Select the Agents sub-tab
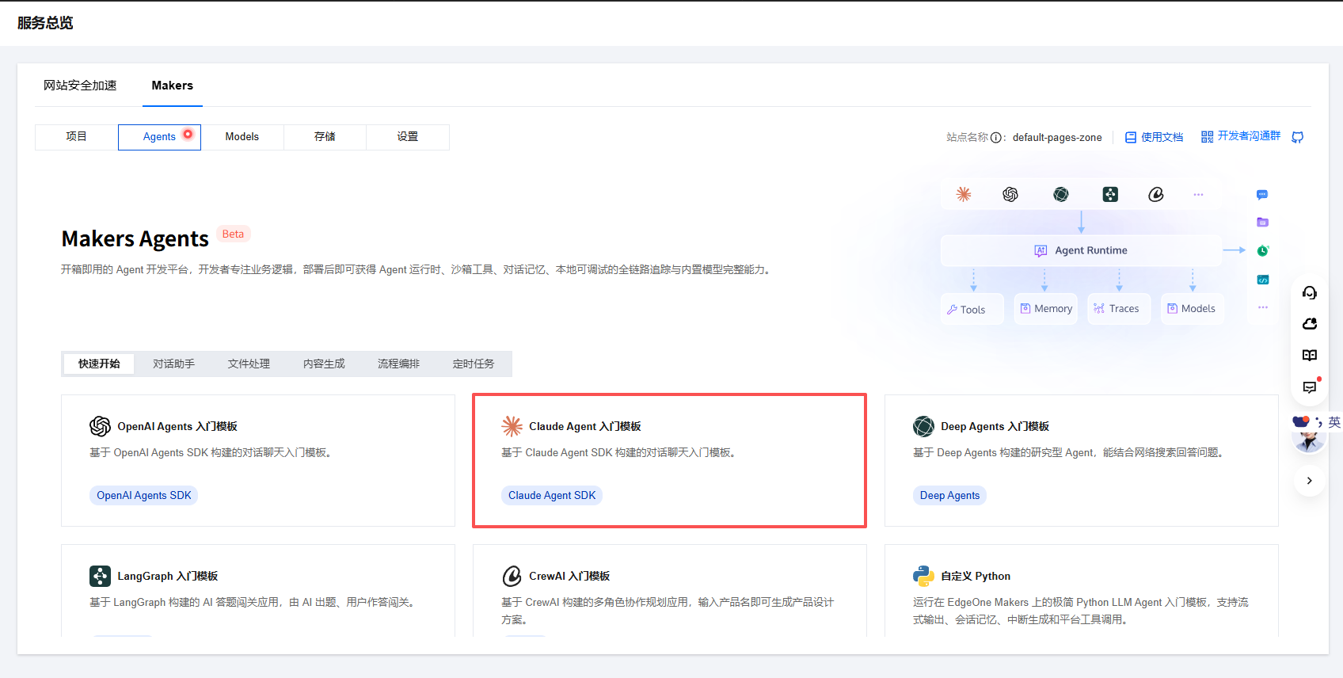 [x=159, y=137]
